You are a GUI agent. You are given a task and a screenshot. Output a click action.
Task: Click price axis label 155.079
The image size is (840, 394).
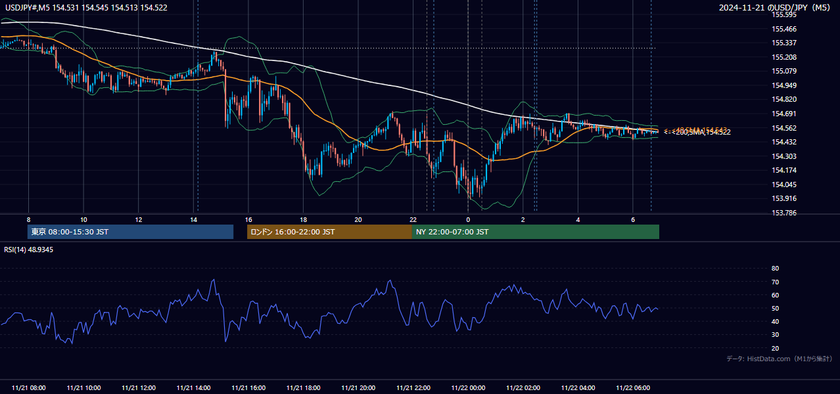click(784, 71)
